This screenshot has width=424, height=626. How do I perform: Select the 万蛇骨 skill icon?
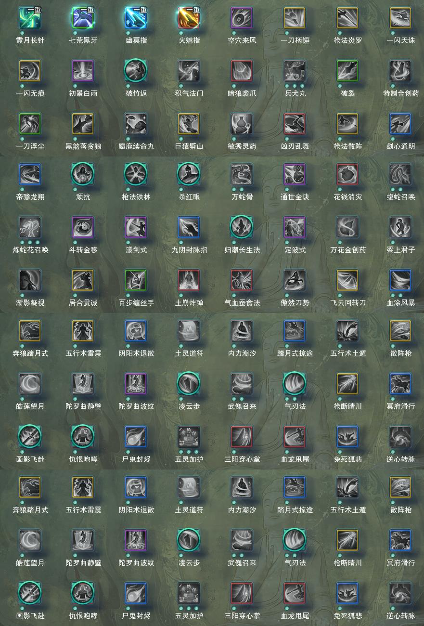click(x=242, y=174)
